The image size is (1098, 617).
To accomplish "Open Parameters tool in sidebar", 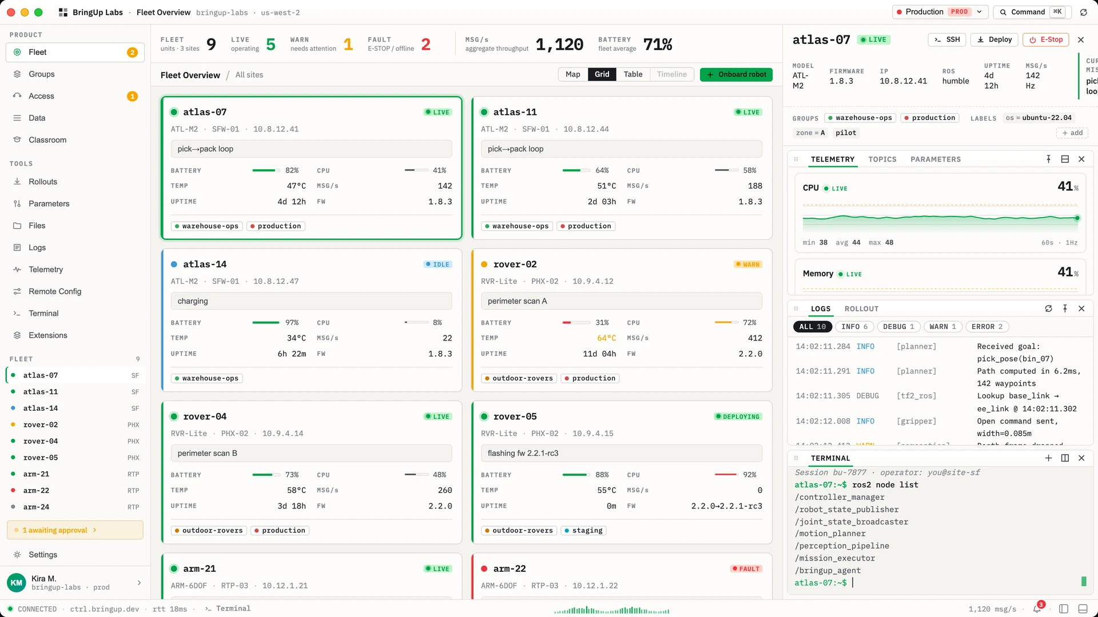I will 75,203.
